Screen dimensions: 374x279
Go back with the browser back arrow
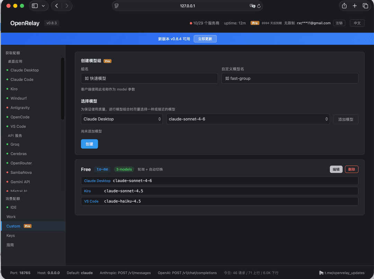click(56, 6)
